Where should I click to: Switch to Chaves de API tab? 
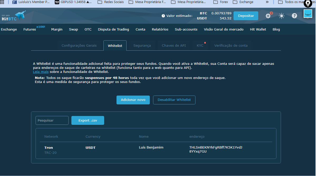tap(174, 46)
